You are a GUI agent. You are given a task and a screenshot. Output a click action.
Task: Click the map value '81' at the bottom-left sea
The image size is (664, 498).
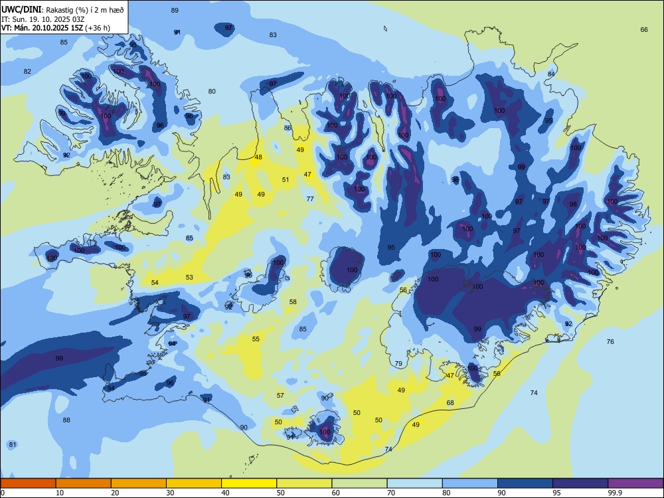[12, 445]
